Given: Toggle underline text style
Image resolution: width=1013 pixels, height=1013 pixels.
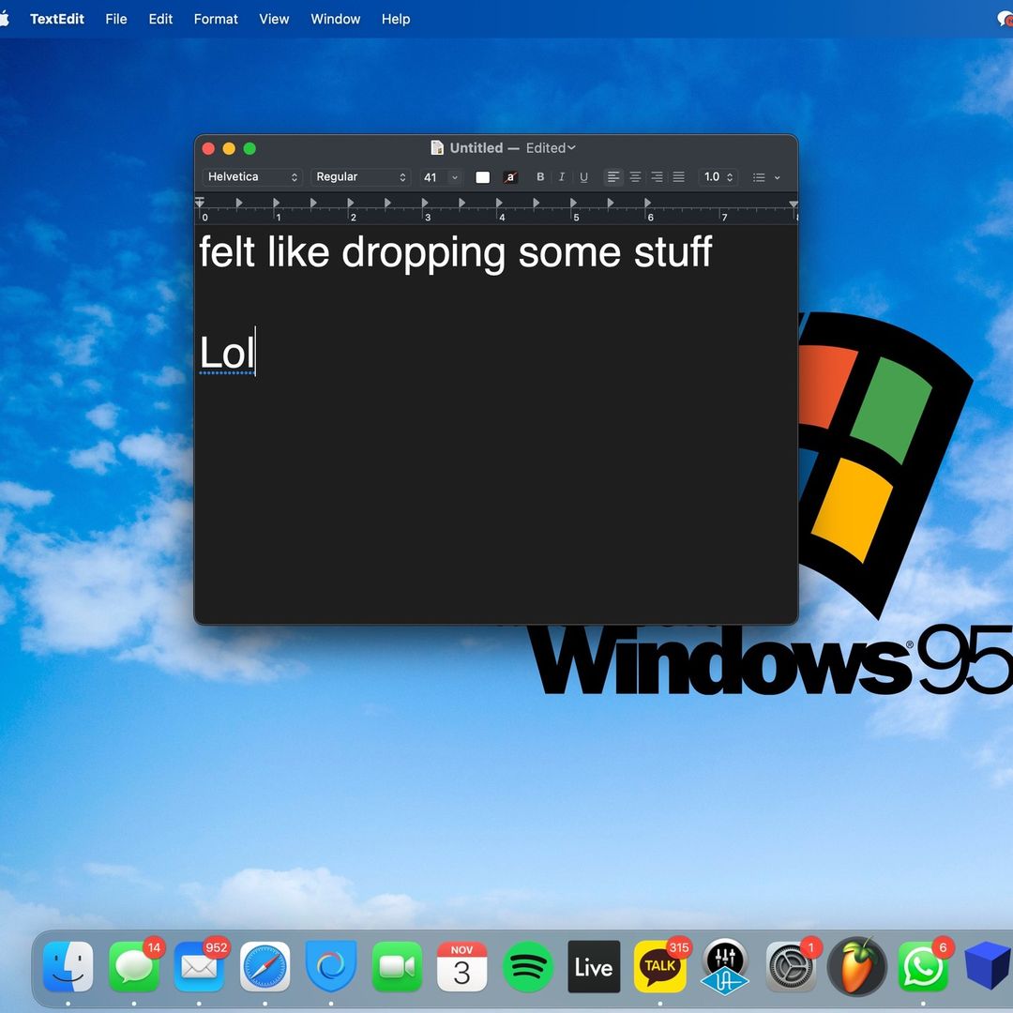Looking at the screenshot, I should (x=583, y=177).
